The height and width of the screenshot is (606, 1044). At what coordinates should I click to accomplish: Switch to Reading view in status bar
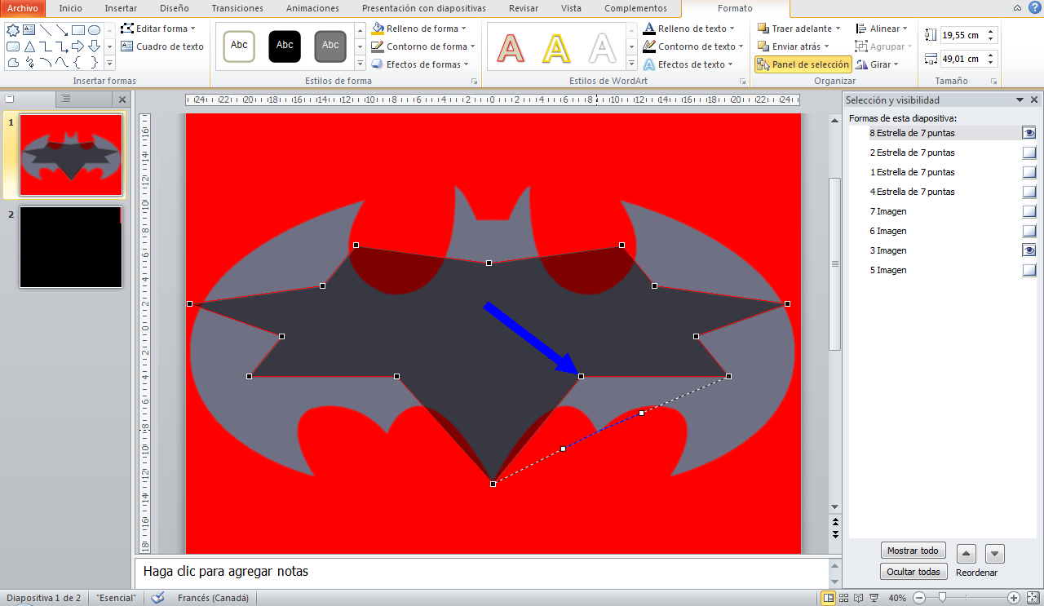(860, 598)
